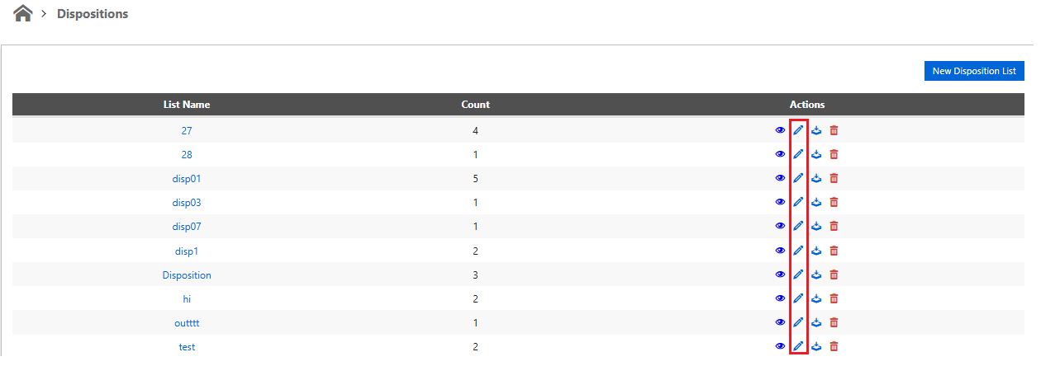The height and width of the screenshot is (366, 1041).
Task: Click the List Name column header
Action: pyautogui.click(x=187, y=105)
